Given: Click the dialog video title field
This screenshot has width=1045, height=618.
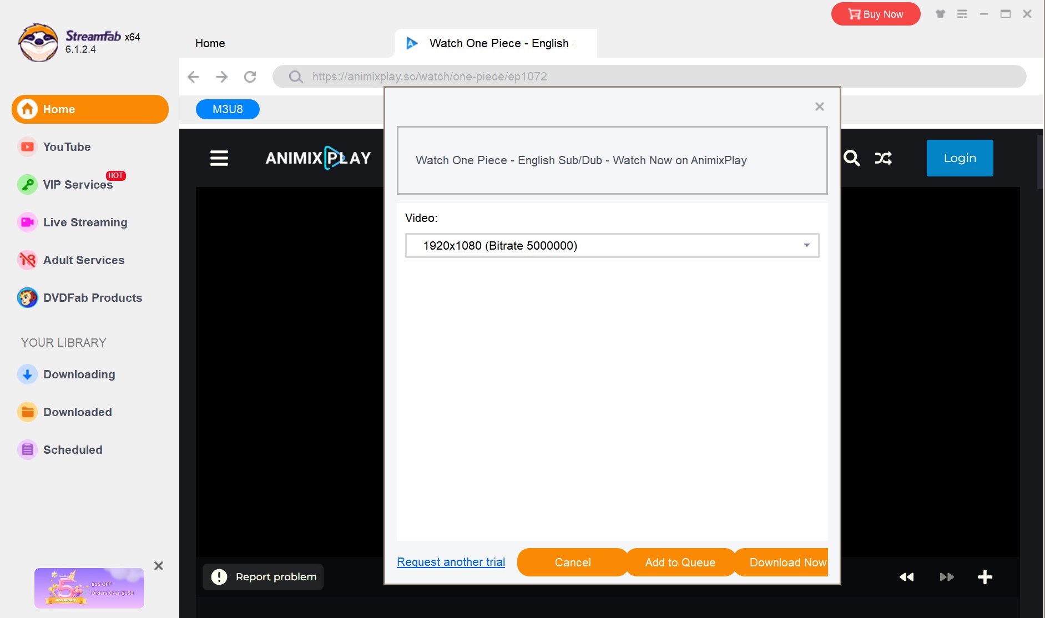Looking at the screenshot, I should click(x=612, y=160).
